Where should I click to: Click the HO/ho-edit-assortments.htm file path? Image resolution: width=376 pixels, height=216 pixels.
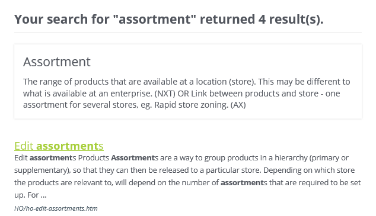pyautogui.click(x=56, y=208)
